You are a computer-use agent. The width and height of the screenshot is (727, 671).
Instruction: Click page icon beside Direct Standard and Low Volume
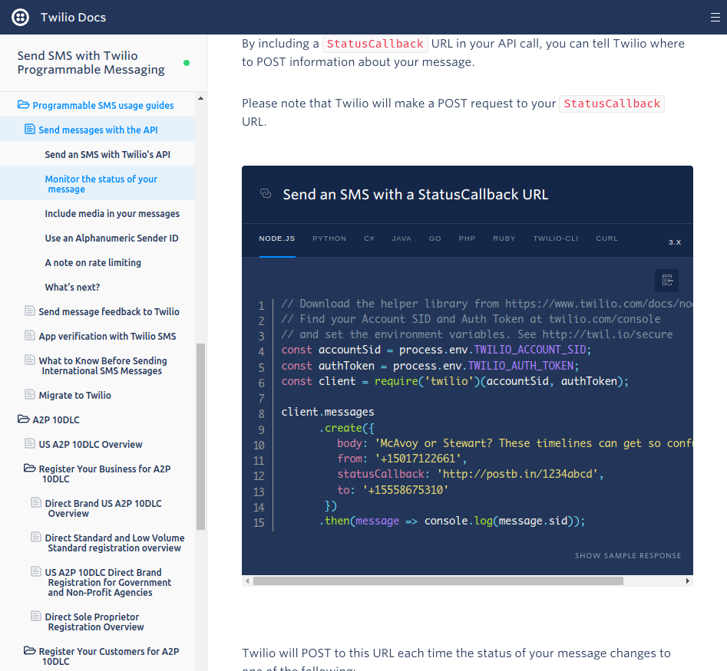36,537
